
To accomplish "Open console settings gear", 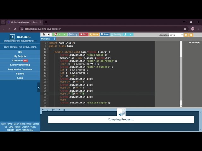I will (x=59, y=109).
